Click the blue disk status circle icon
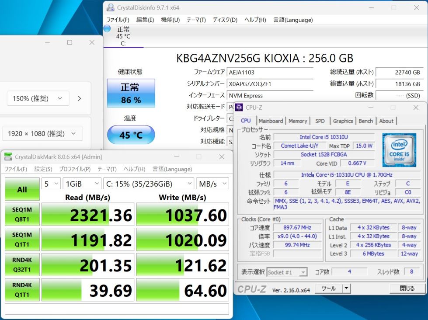Viewport: 428px width, 320px height. click(x=107, y=29)
